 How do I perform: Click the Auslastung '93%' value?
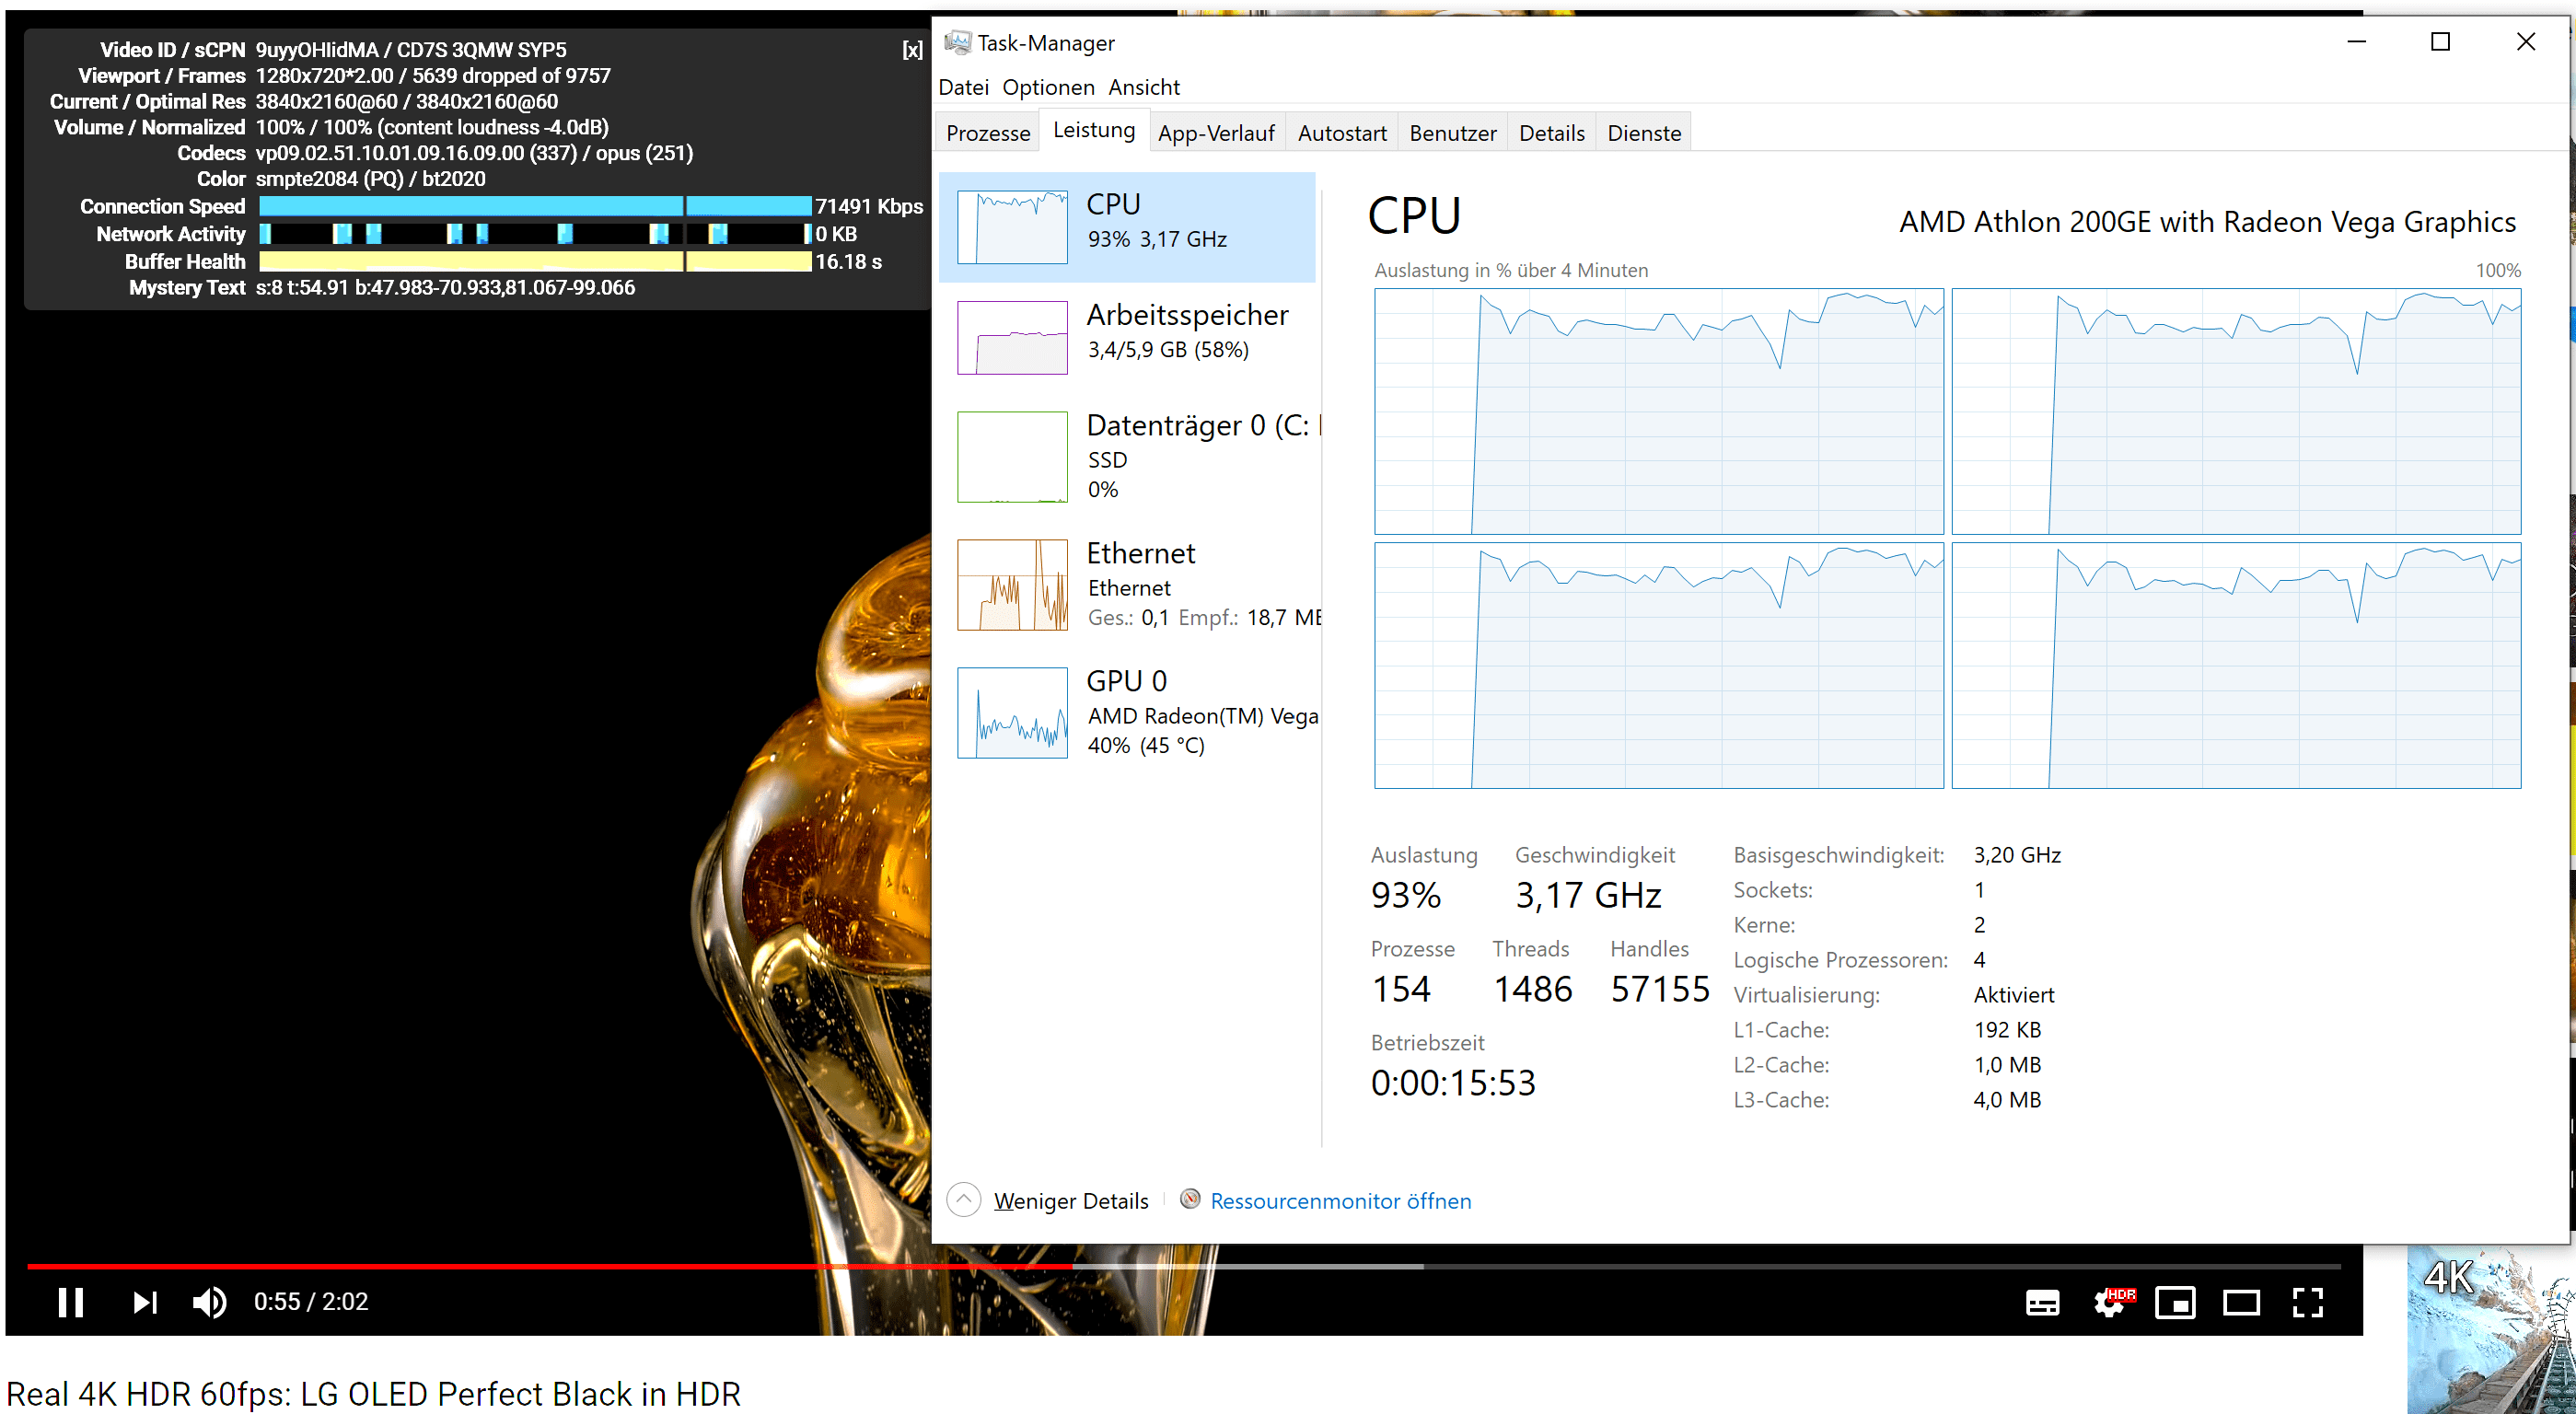[1405, 895]
